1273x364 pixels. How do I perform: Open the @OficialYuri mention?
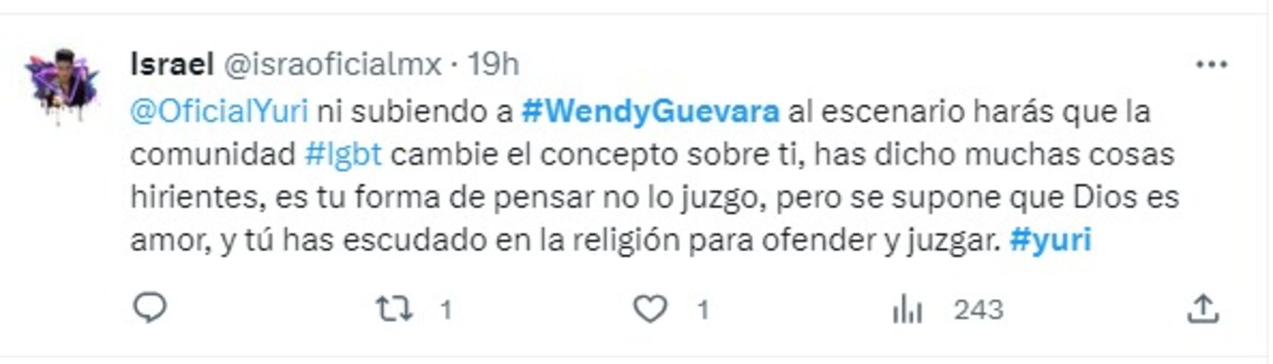click(219, 112)
